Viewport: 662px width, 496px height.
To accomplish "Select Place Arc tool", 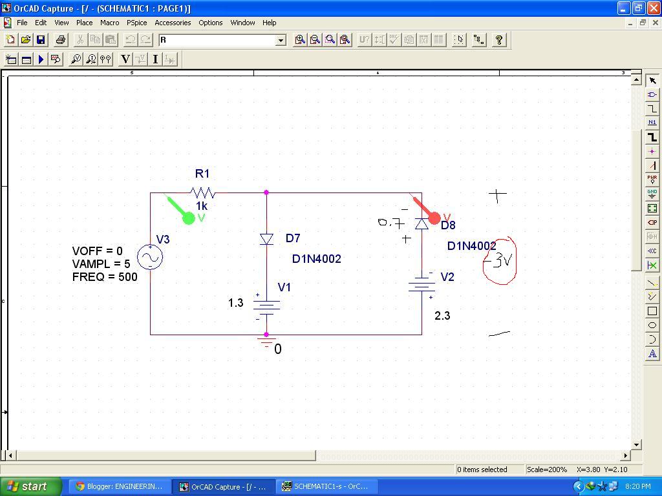I will (x=652, y=339).
